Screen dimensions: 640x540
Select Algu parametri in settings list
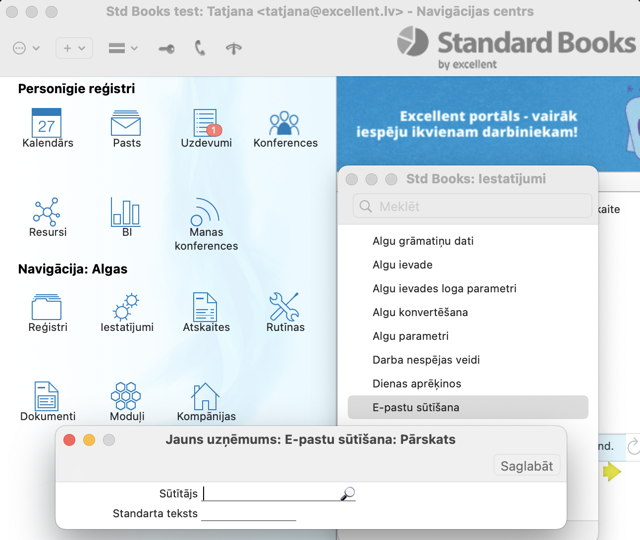tap(411, 336)
